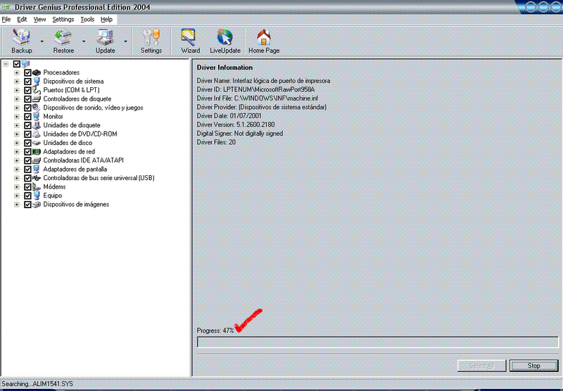Uncheck Dispositivos de sistema checkbox
This screenshot has height=391, width=563.
(27, 82)
